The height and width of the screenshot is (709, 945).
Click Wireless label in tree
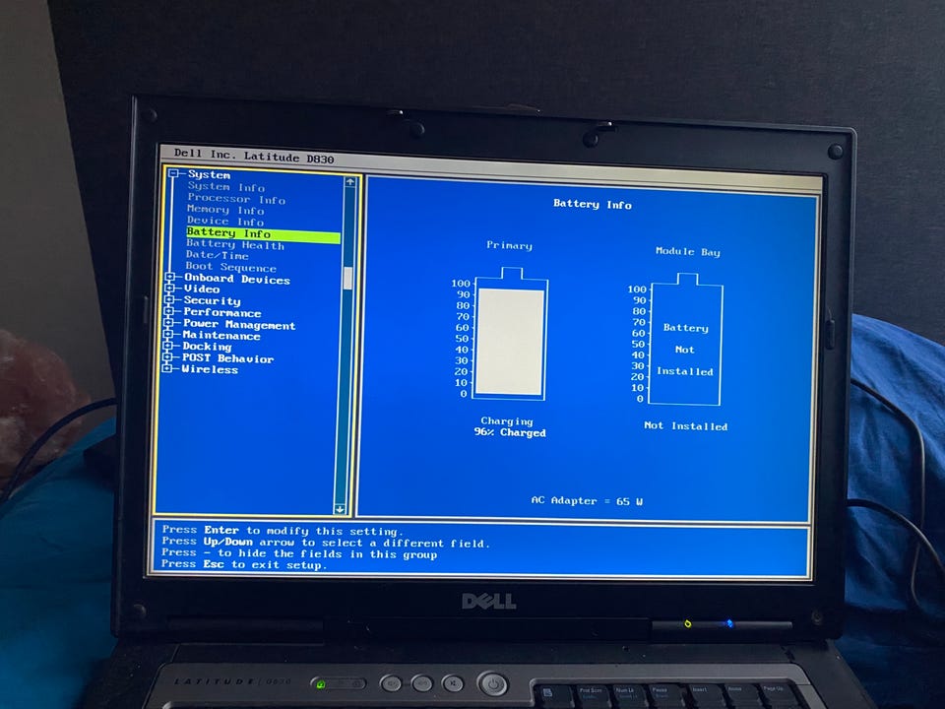[210, 369]
